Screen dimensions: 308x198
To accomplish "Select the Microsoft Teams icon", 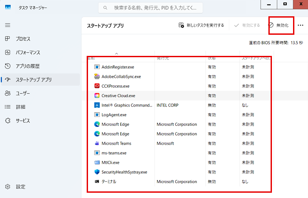I will pos(97,143).
